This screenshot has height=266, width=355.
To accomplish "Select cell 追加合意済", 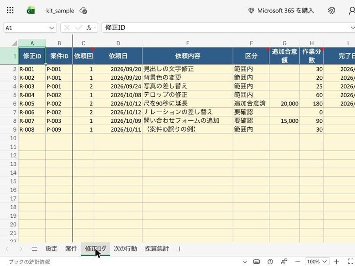I will point(251,104).
